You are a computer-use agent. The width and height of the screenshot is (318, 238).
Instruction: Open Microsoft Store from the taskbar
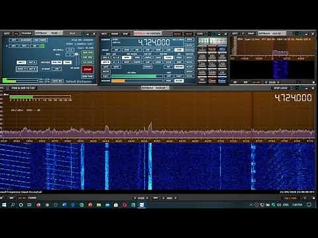116,205
